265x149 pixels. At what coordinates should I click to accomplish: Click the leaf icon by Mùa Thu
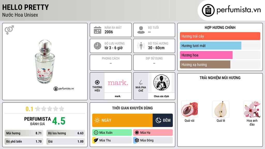click(96, 140)
